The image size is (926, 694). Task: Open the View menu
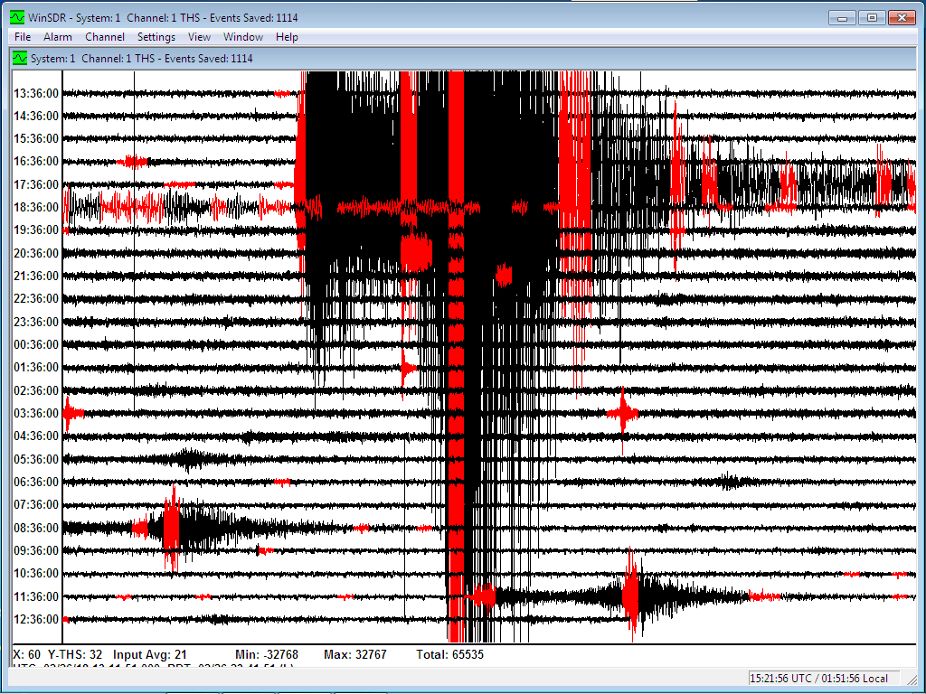tap(199, 37)
